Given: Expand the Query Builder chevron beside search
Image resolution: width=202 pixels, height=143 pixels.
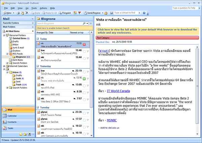Looking at the screenshot, I should coord(91,23).
